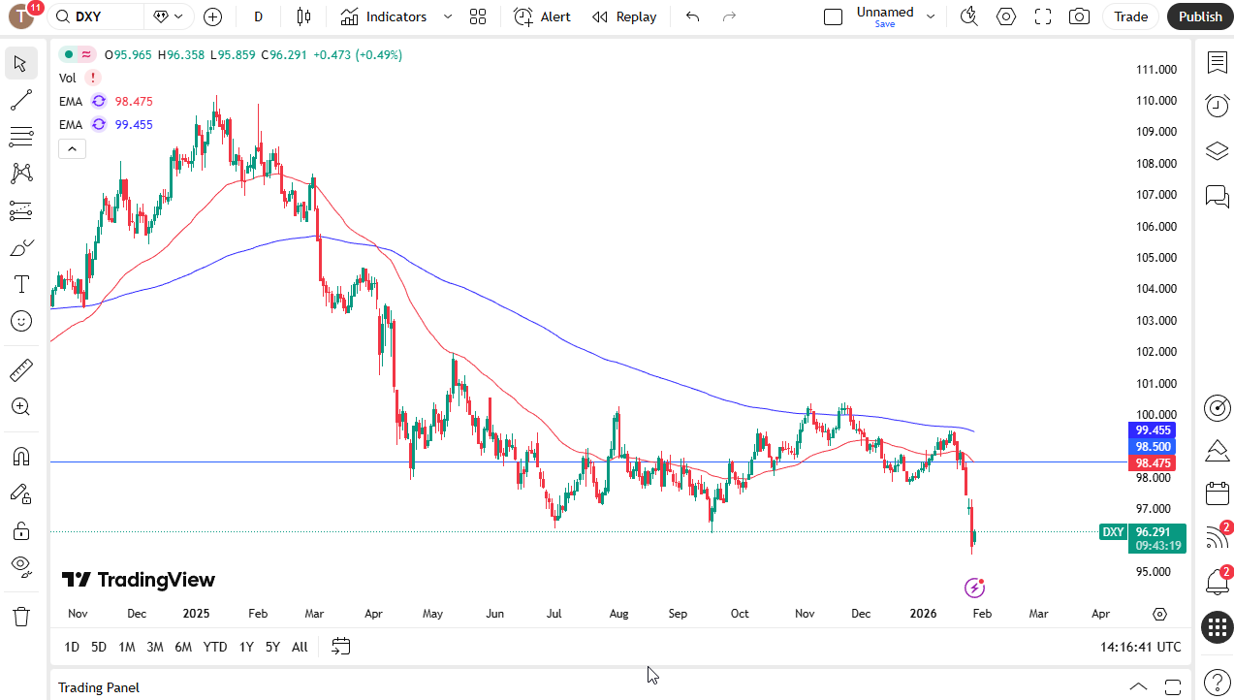The width and height of the screenshot is (1234, 700).
Task: Activate the zoom in tool
Action: click(20, 407)
